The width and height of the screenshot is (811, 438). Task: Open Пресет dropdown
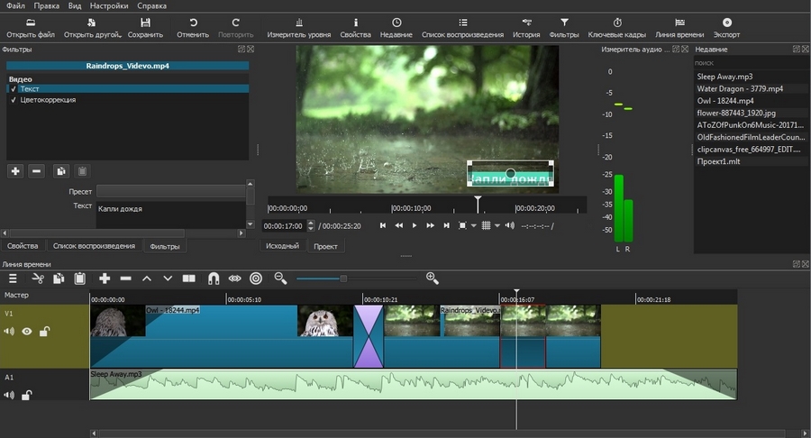170,191
